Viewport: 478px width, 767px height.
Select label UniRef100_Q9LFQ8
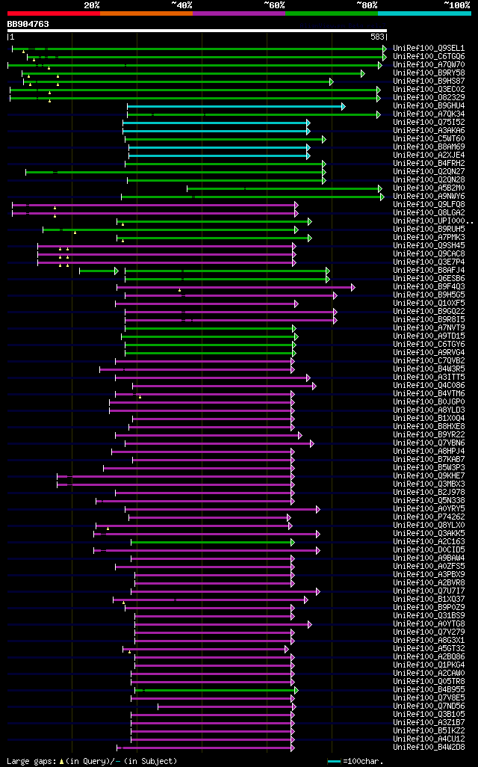tap(429, 205)
